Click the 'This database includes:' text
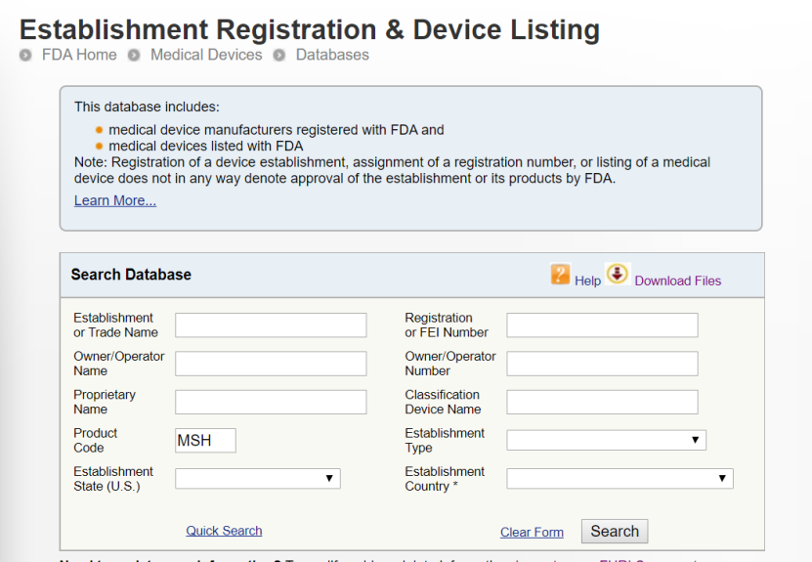This screenshot has width=812, height=562. click(x=147, y=107)
